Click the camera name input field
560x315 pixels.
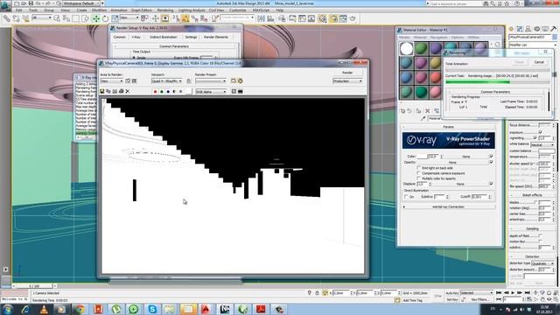coord(530,37)
